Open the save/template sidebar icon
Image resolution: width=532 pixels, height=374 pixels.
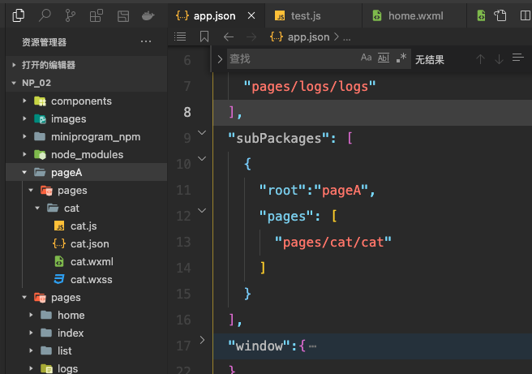click(122, 16)
